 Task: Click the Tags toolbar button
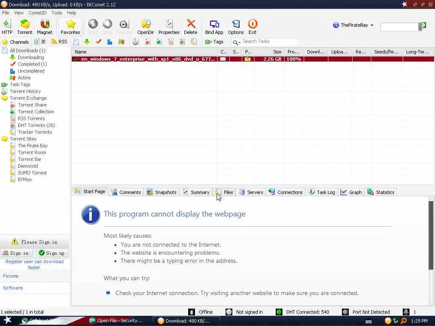[214, 42]
